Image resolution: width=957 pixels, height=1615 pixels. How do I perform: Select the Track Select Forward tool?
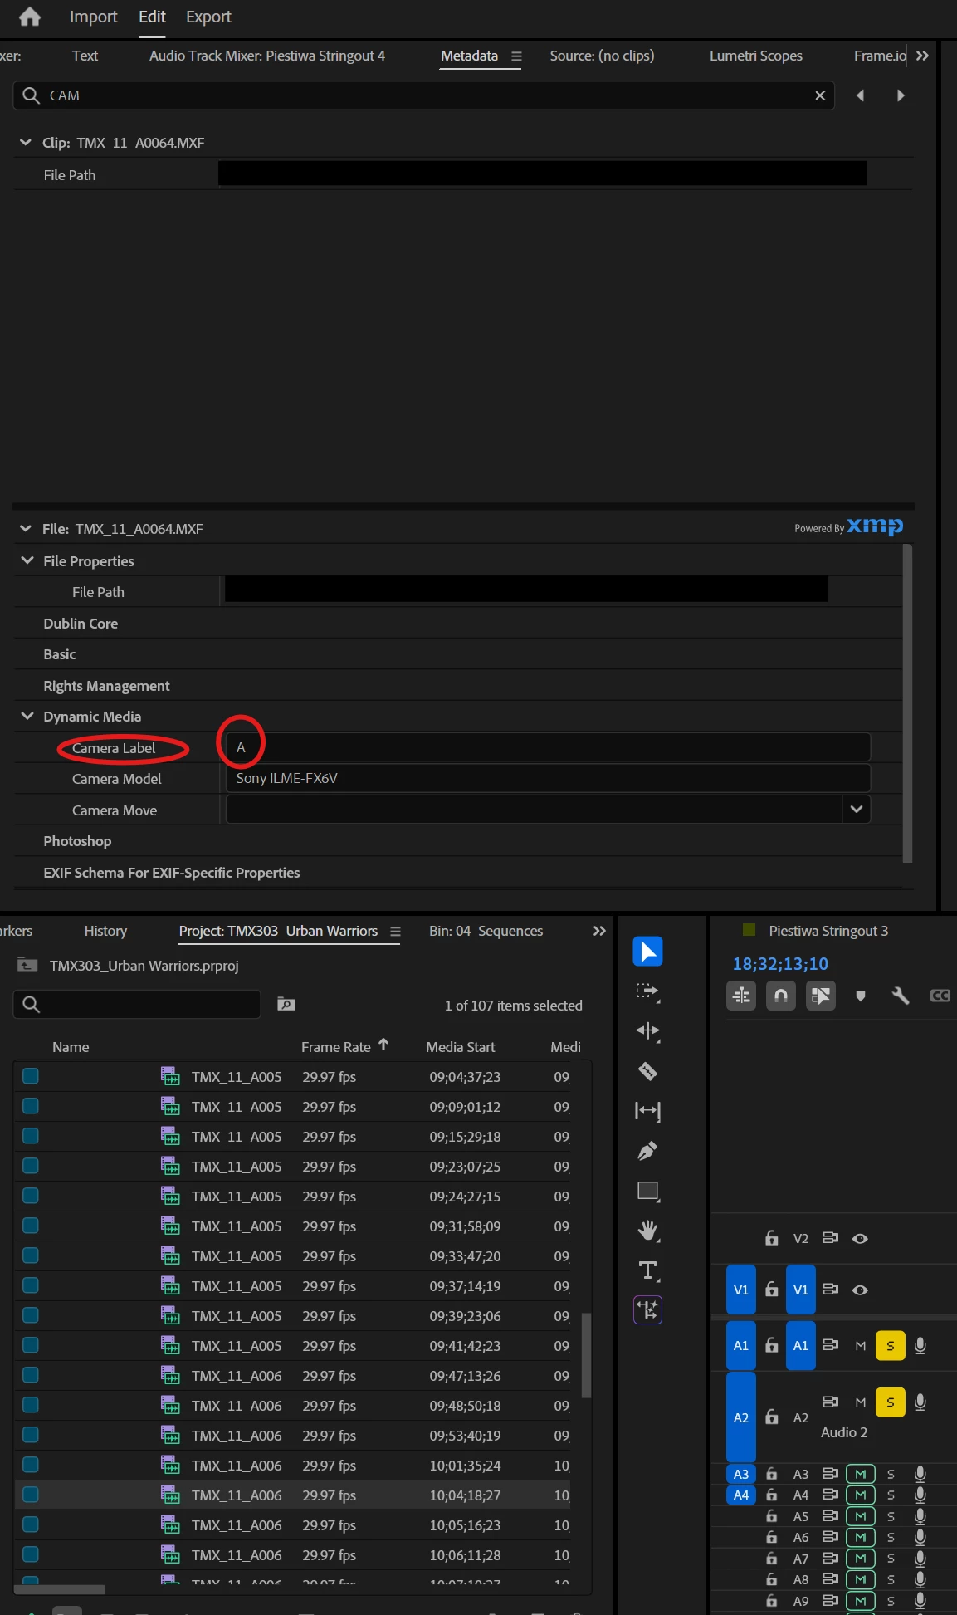coord(647,991)
